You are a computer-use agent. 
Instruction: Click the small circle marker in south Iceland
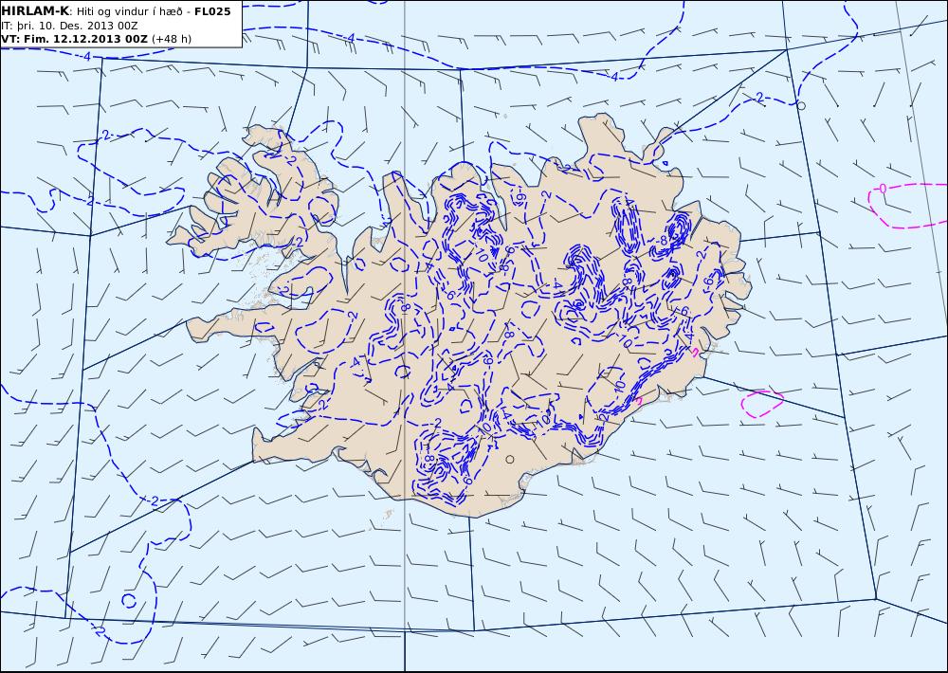coord(510,460)
